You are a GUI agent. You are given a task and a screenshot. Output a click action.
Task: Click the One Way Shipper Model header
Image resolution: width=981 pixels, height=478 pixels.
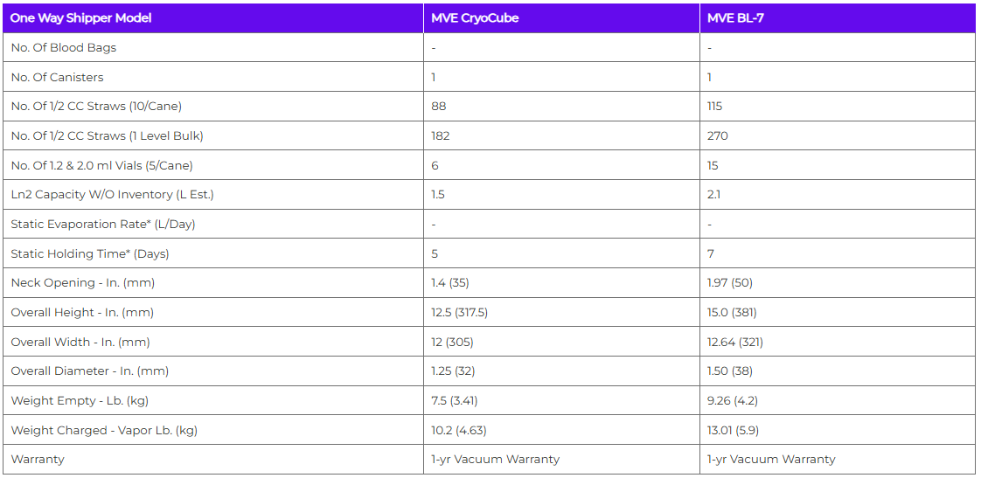[80, 18]
